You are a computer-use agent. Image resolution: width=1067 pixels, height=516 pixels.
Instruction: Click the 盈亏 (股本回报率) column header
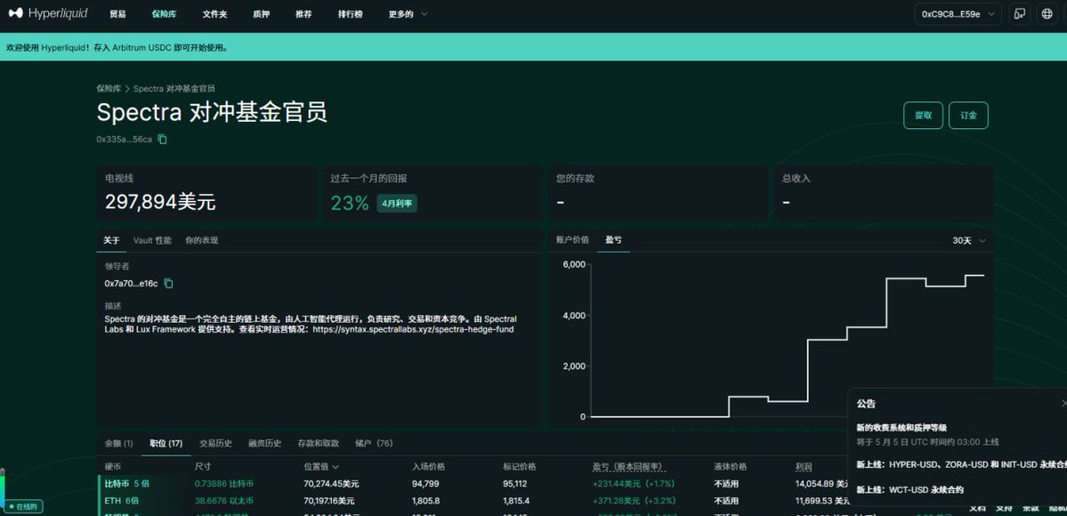627,466
